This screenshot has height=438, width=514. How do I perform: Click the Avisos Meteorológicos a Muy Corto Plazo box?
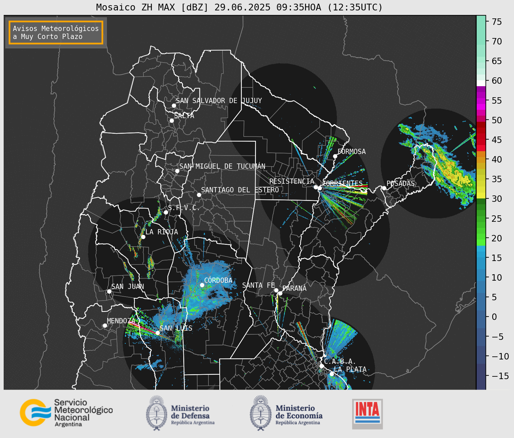pos(56,33)
